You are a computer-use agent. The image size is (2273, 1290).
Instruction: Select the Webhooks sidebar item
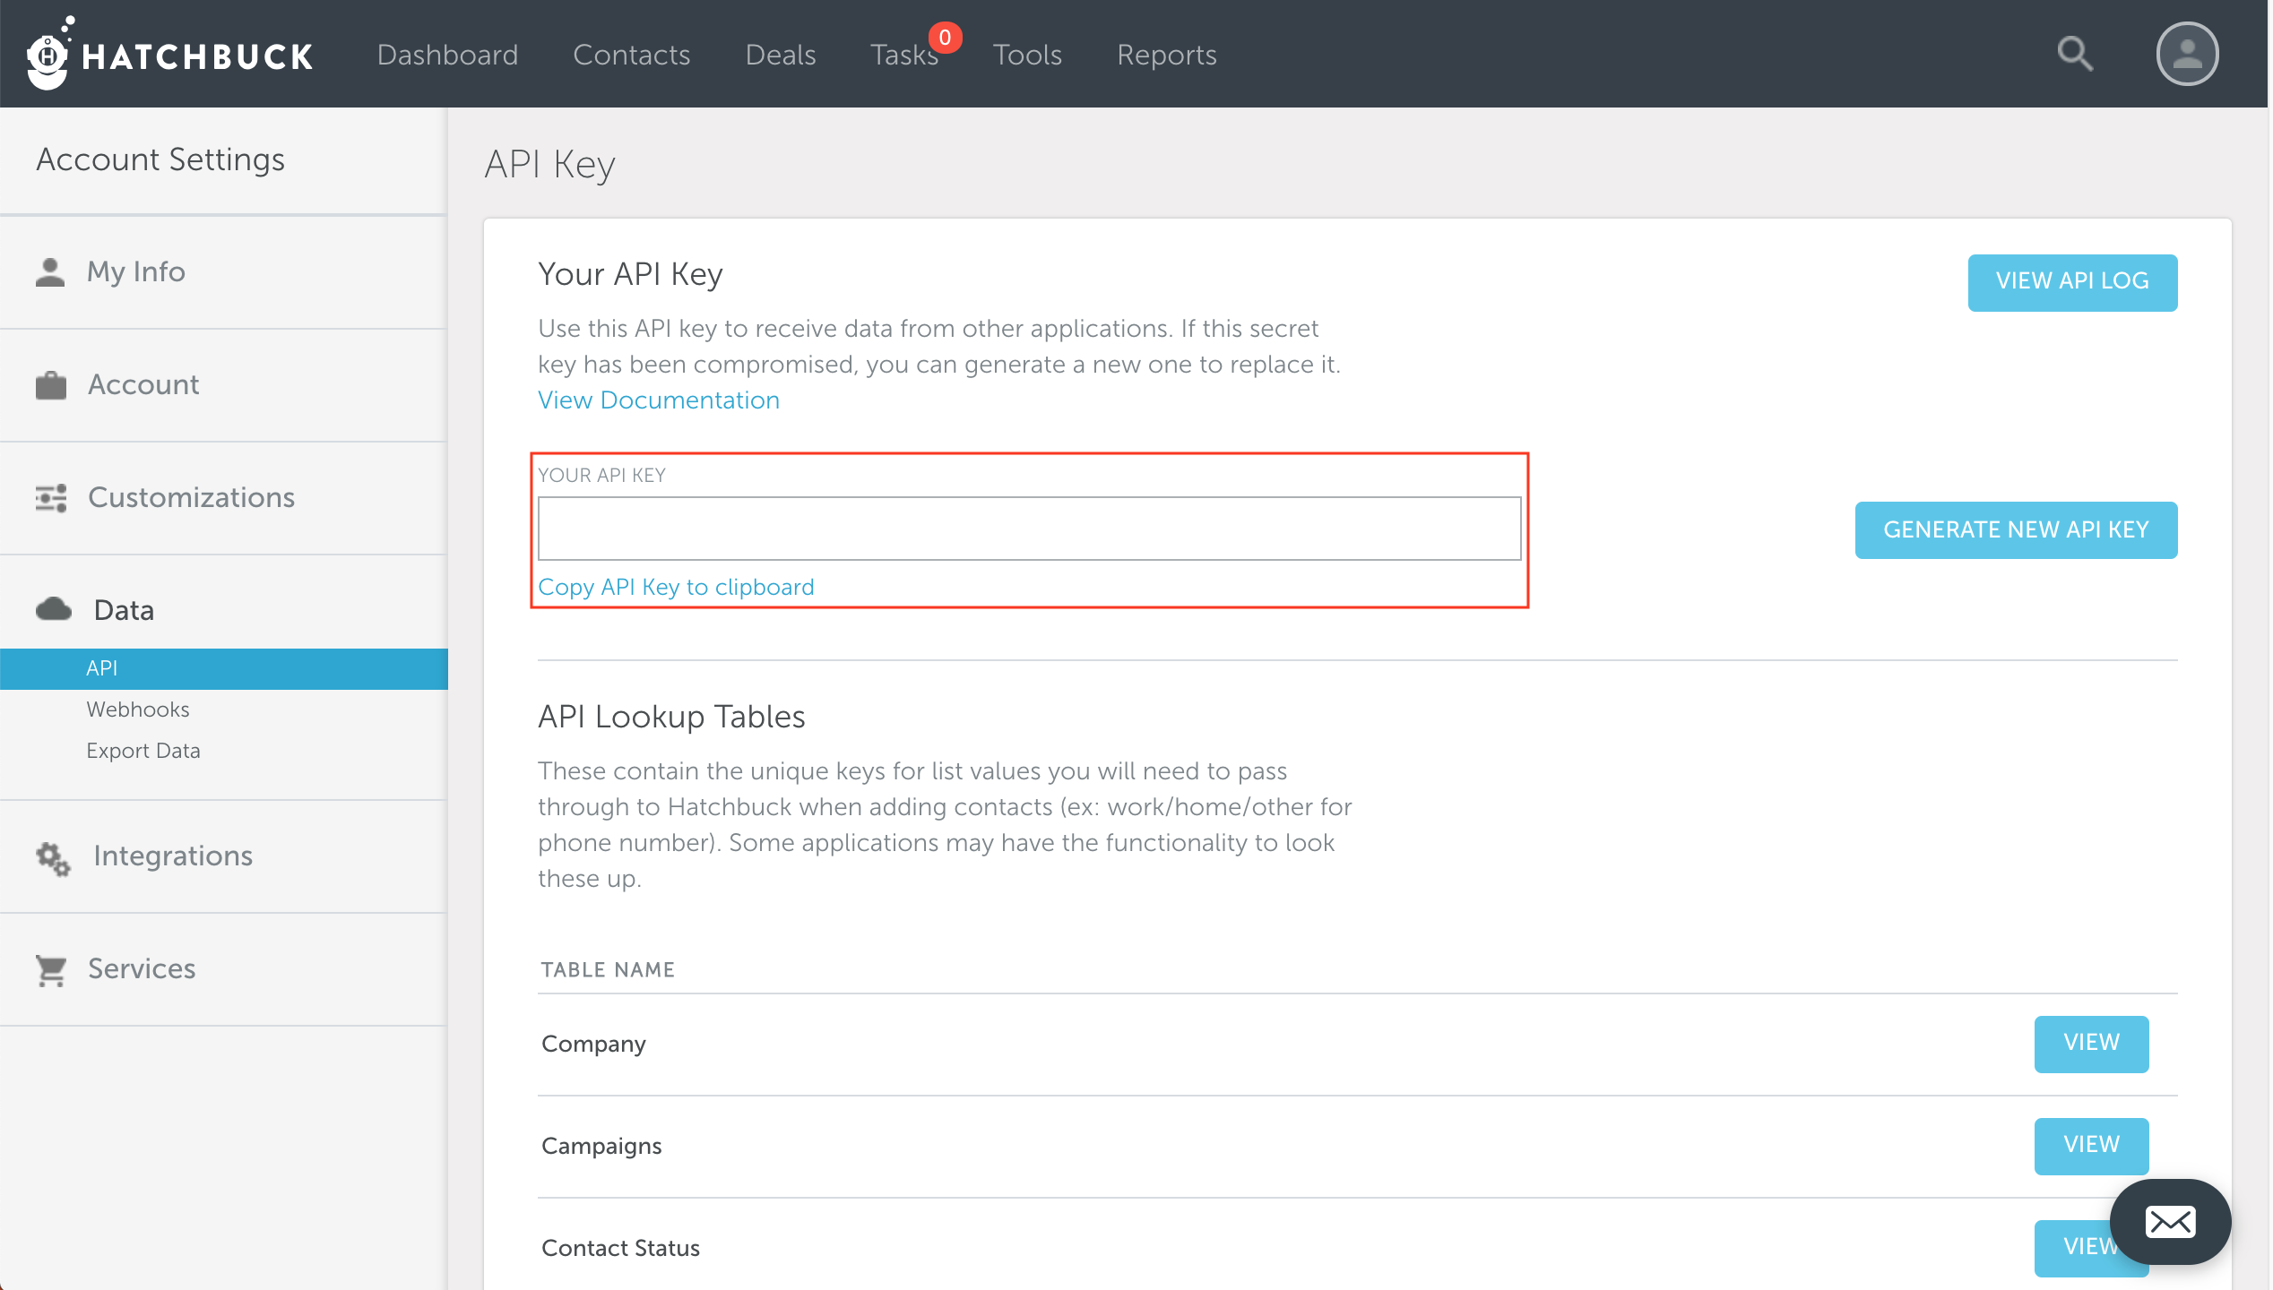coord(138,709)
